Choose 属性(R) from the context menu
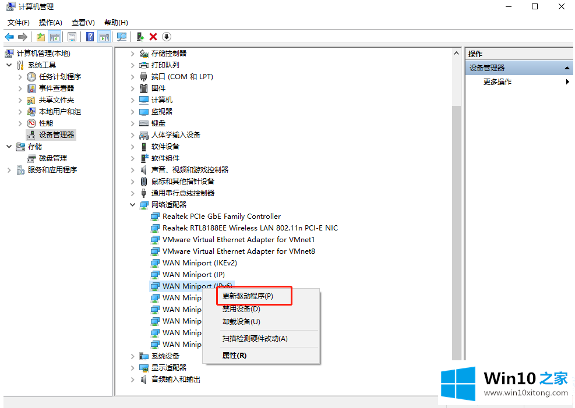Image resolution: width=575 pixels, height=408 pixels. [x=234, y=356]
